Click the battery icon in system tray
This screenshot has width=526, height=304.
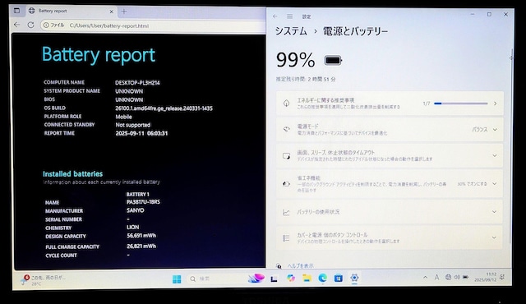pyautogui.click(x=466, y=277)
